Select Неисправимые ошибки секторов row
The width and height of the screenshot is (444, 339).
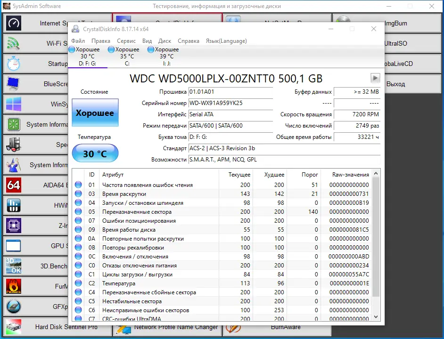(222, 310)
